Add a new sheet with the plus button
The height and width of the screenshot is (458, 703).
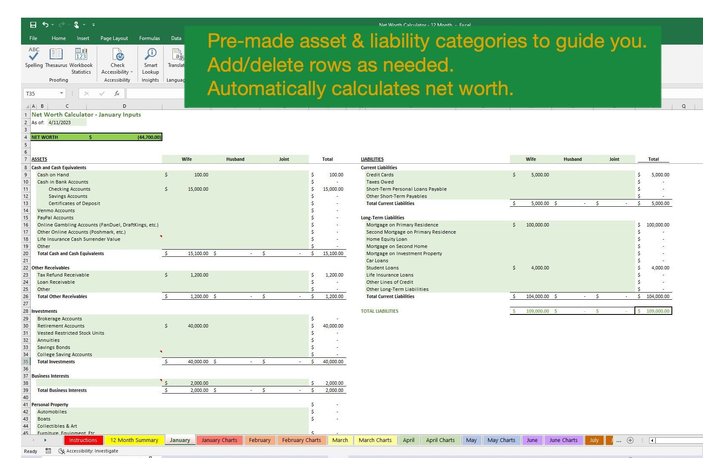(630, 440)
